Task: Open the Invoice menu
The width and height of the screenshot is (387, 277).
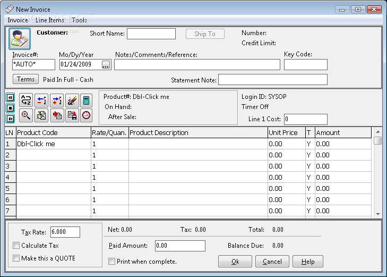Action: (18, 20)
